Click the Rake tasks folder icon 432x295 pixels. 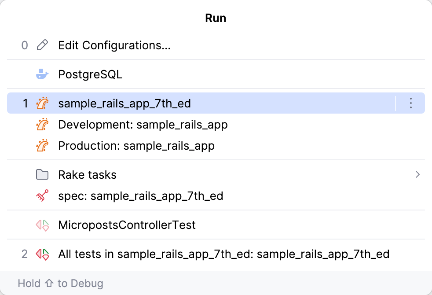(x=43, y=174)
